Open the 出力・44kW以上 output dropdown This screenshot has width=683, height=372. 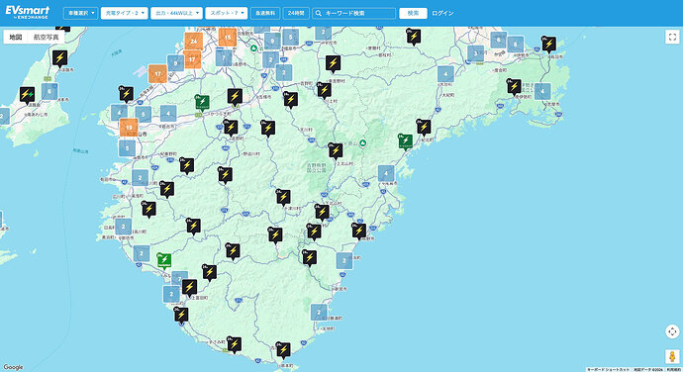[x=176, y=13]
